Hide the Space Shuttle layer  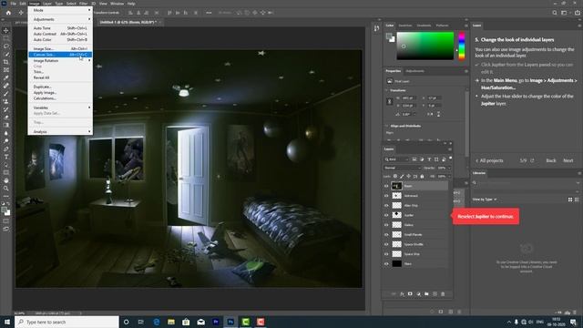pos(386,244)
